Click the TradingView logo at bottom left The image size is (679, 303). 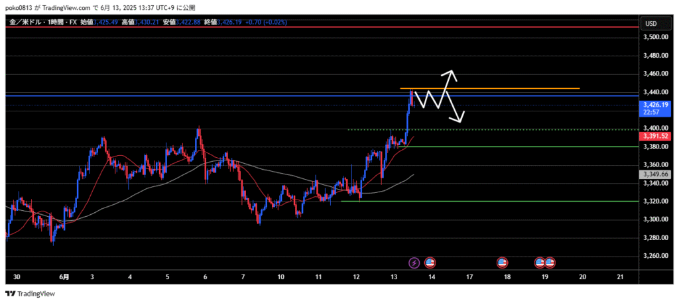pos(30,294)
